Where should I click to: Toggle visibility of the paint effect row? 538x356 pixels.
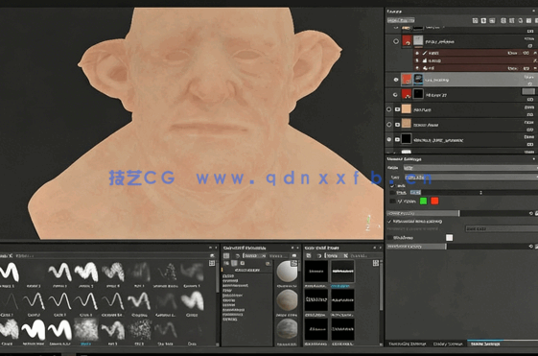coord(417,53)
